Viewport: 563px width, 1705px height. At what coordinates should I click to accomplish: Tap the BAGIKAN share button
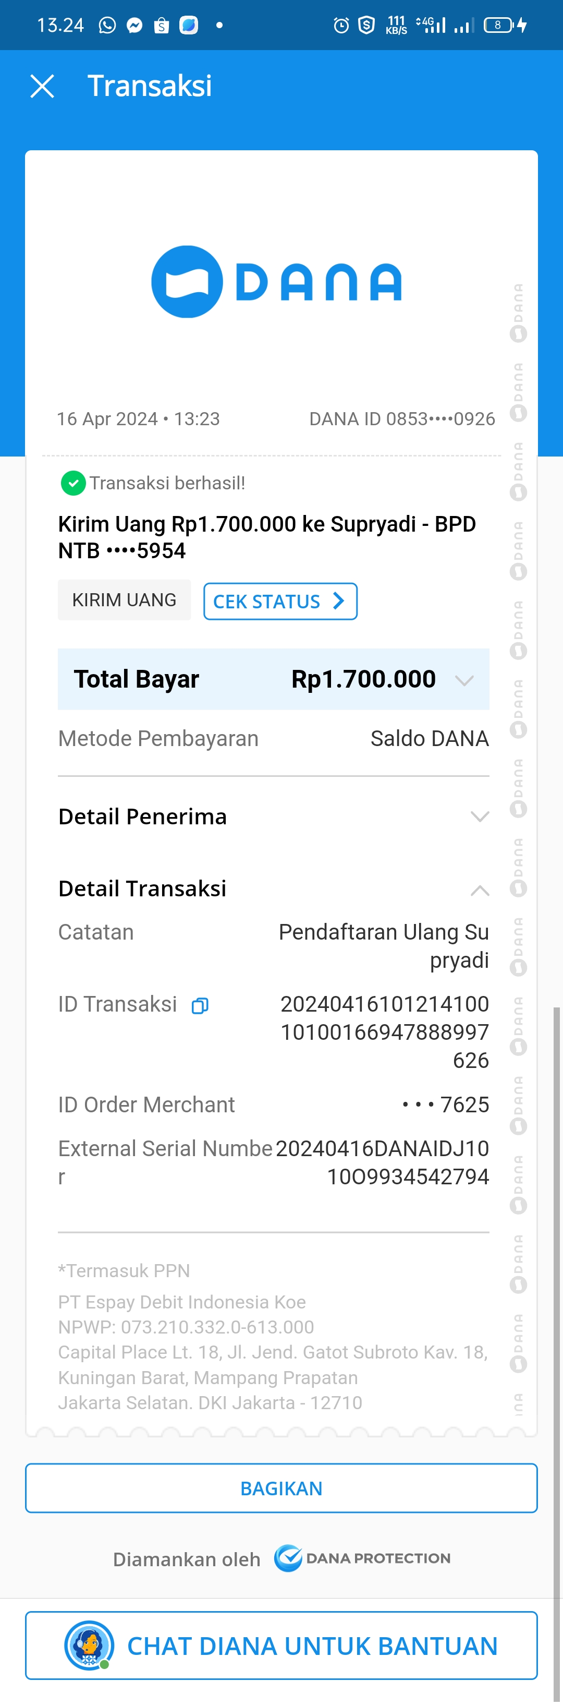pyautogui.click(x=281, y=1488)
